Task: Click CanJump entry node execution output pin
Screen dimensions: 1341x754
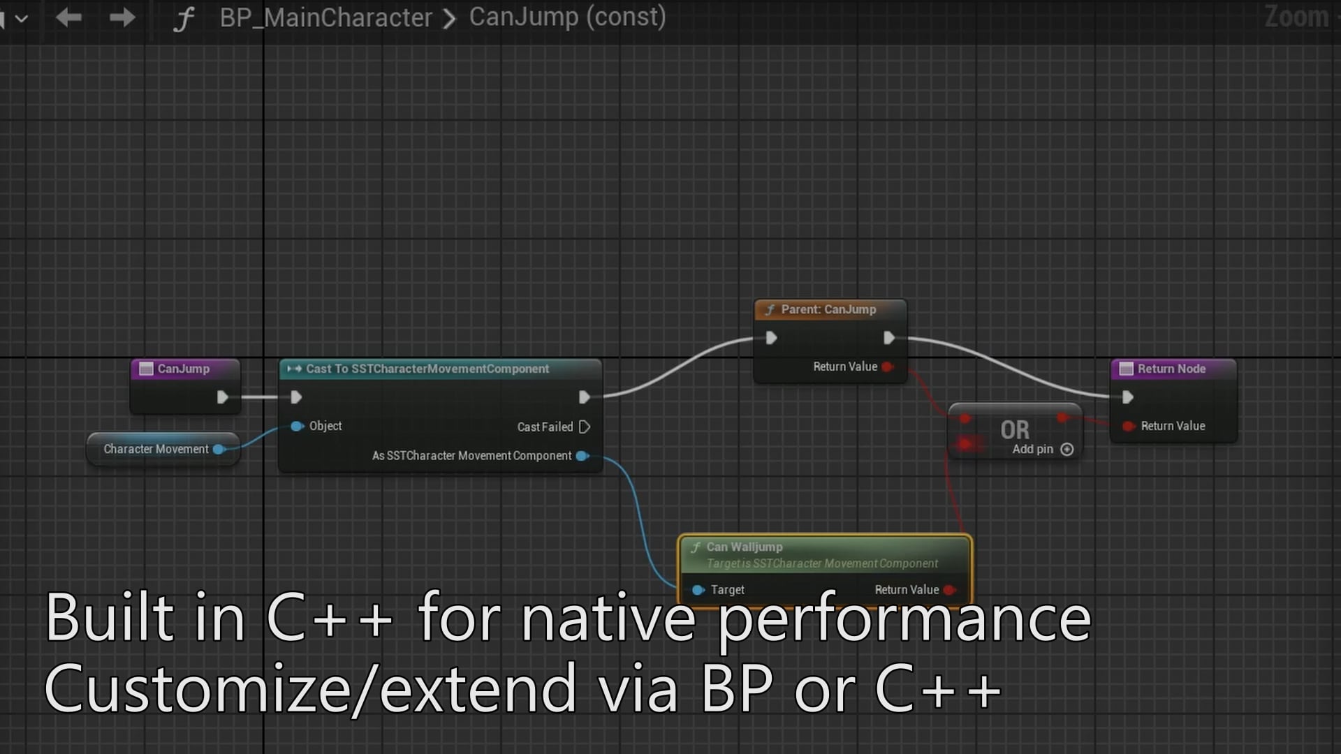Action: coord(222,397)
